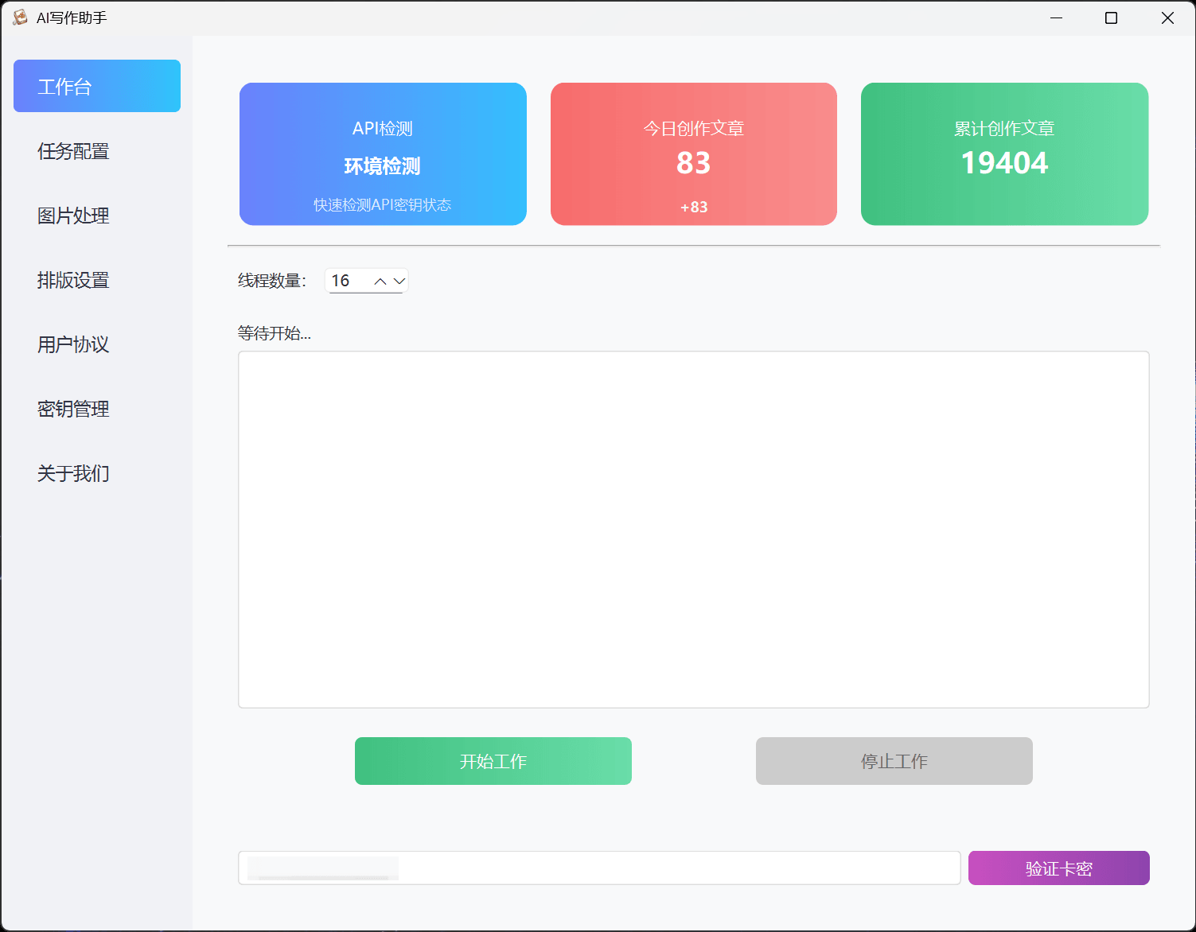Switch to 任务配置 in sidebar
Image resolution: width=1196 pixels, height=932 pixels.
tap(73, 151)
